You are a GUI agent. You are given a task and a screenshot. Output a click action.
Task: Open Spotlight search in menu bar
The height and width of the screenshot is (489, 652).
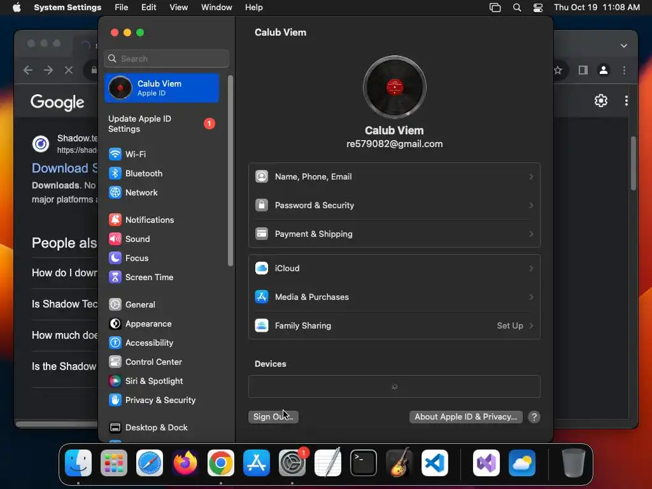click(x=517, y=8)
